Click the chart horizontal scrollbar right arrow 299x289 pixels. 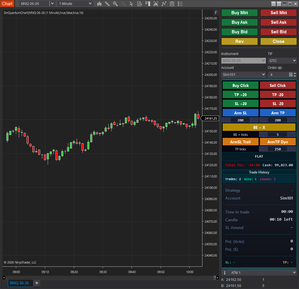[x=217, y=278]
